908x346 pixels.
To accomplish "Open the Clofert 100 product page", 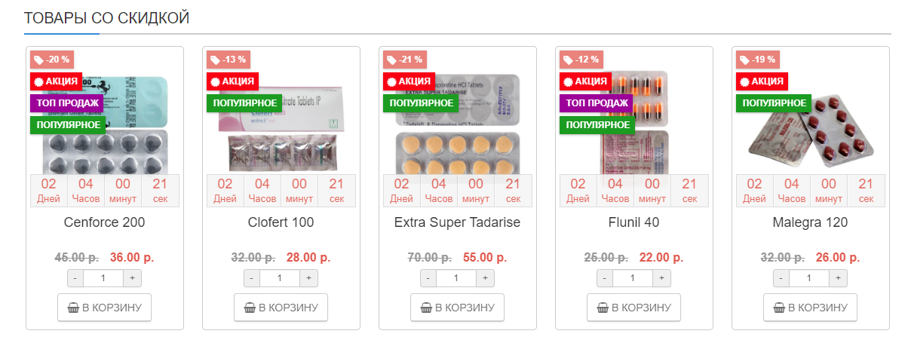I will tap(281, 223).
